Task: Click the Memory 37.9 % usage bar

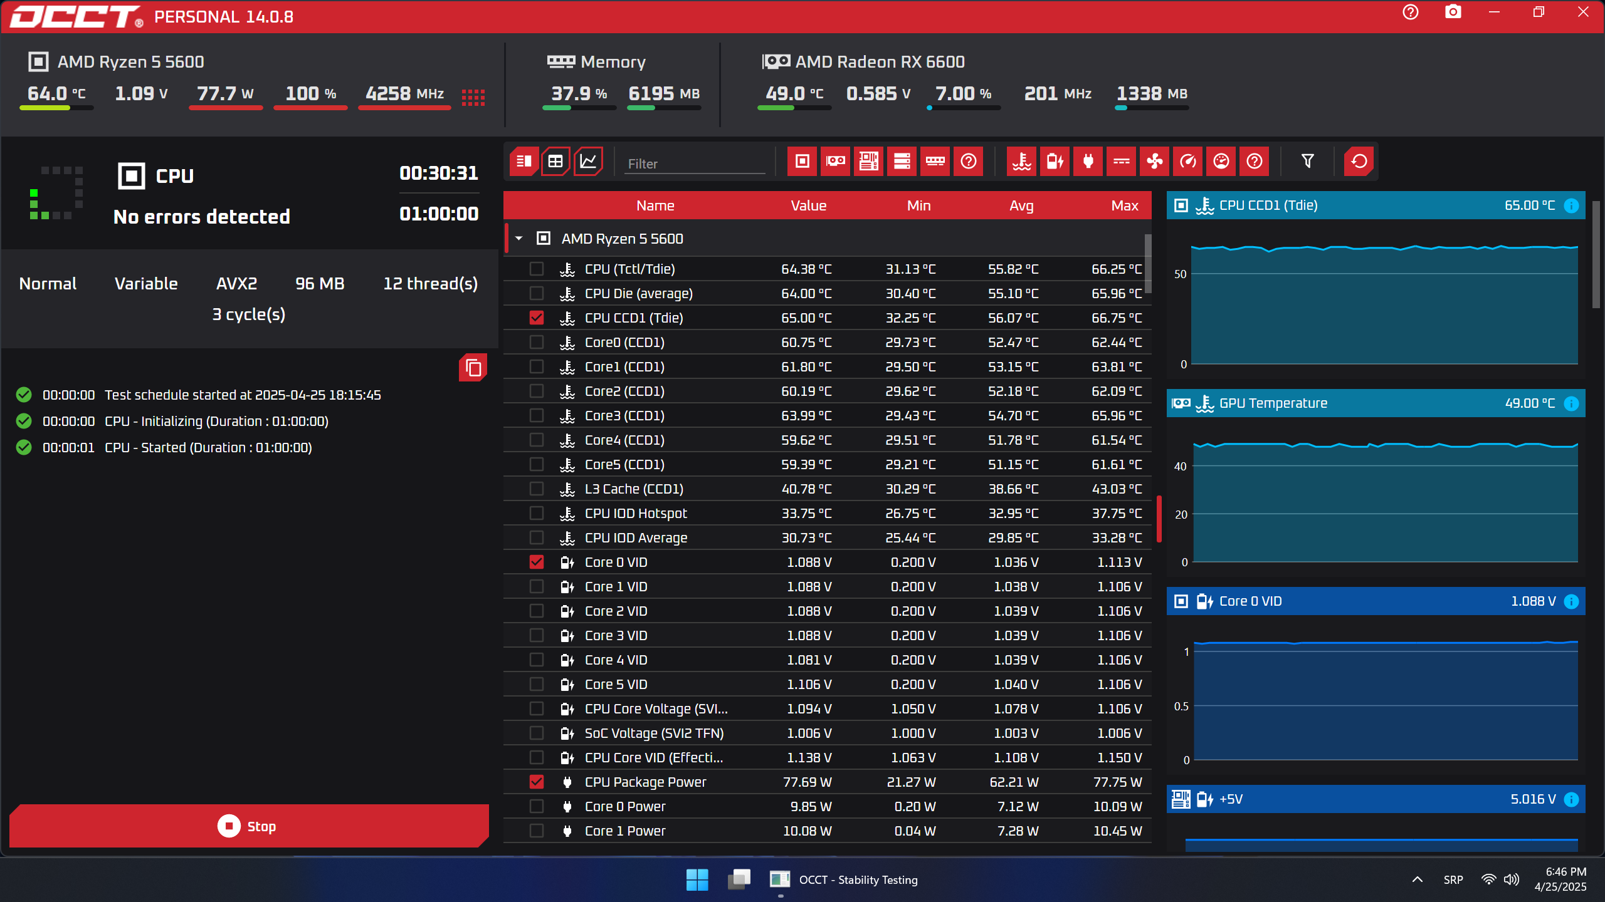Action: pos(579,108)
